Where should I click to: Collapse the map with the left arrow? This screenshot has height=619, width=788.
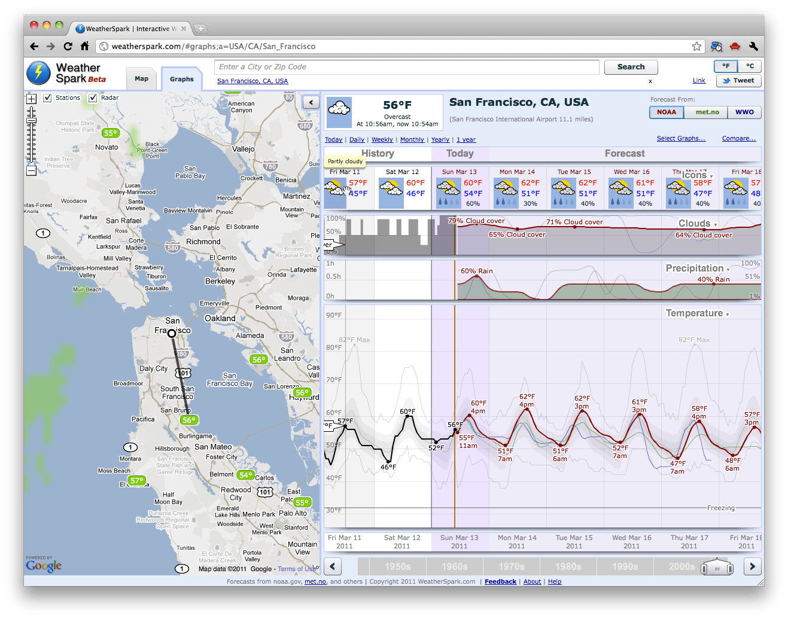[311, 102]
